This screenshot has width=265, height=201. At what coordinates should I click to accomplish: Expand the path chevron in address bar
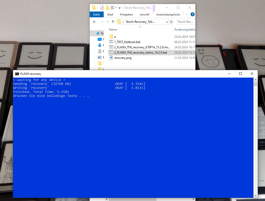(x=123, y=22)
